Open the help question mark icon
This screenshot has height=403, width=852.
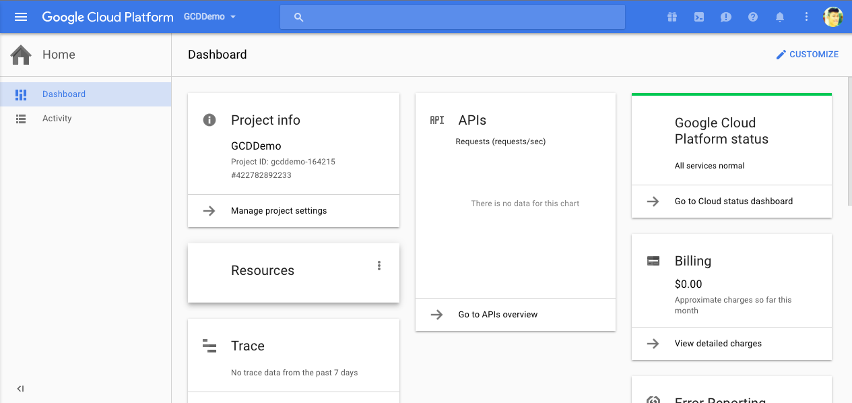tap(753, 17)
